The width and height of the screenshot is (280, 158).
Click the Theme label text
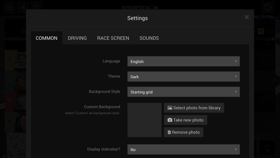pyautogui.click(x=114, y=76)
